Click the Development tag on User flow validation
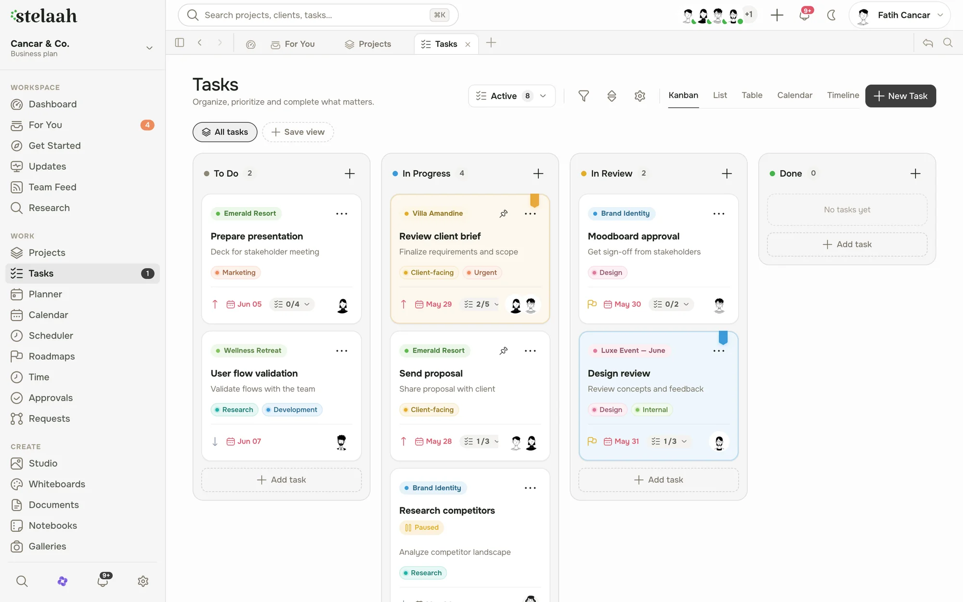The height and width of the screenshot is (602, 963). coord(292,410)
